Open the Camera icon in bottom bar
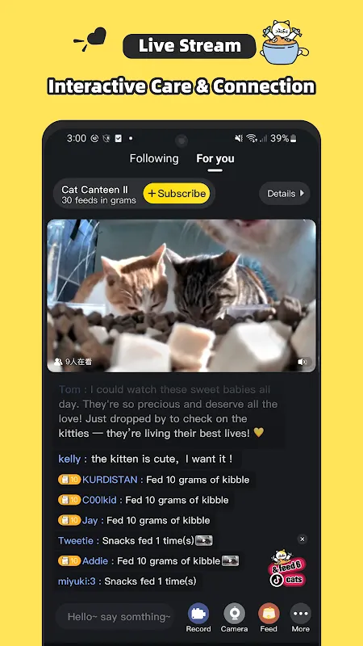363x646 pixels. coord(234,614)
